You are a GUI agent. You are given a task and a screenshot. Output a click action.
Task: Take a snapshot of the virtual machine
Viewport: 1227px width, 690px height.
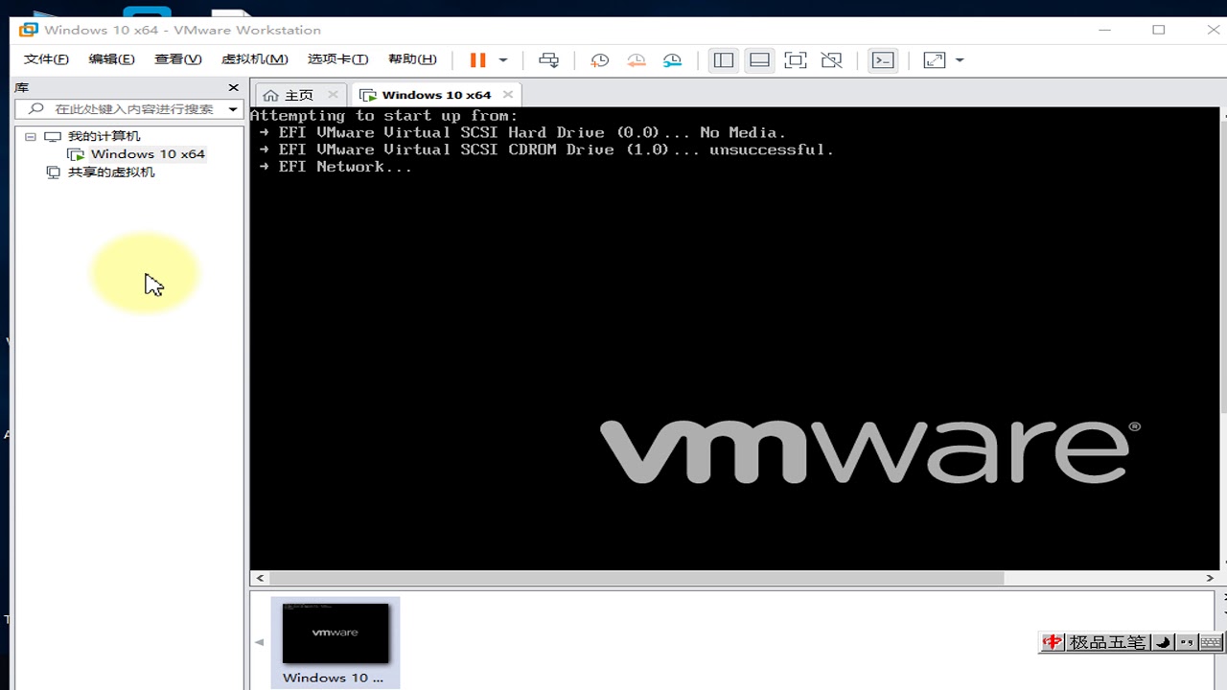(600, 60)
